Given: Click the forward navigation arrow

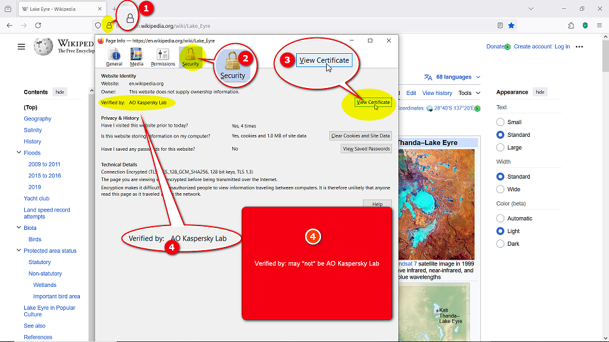Looking at the screenshot, I should pyautogui.click(x=23, y=25).
